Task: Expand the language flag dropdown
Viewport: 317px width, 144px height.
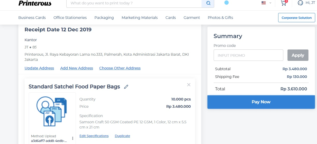Action: click(x=266, y=3)
